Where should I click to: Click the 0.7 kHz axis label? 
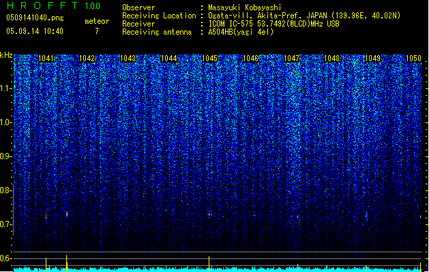[5, 224]
